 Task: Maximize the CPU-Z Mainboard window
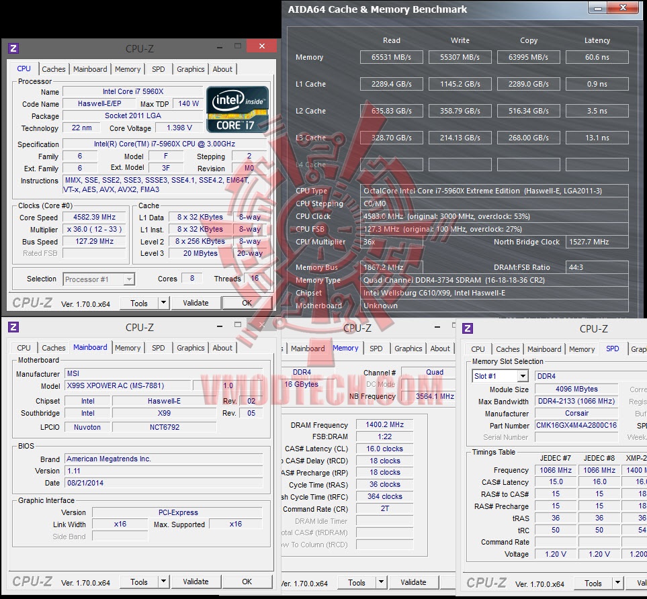(x=238, y=325)
